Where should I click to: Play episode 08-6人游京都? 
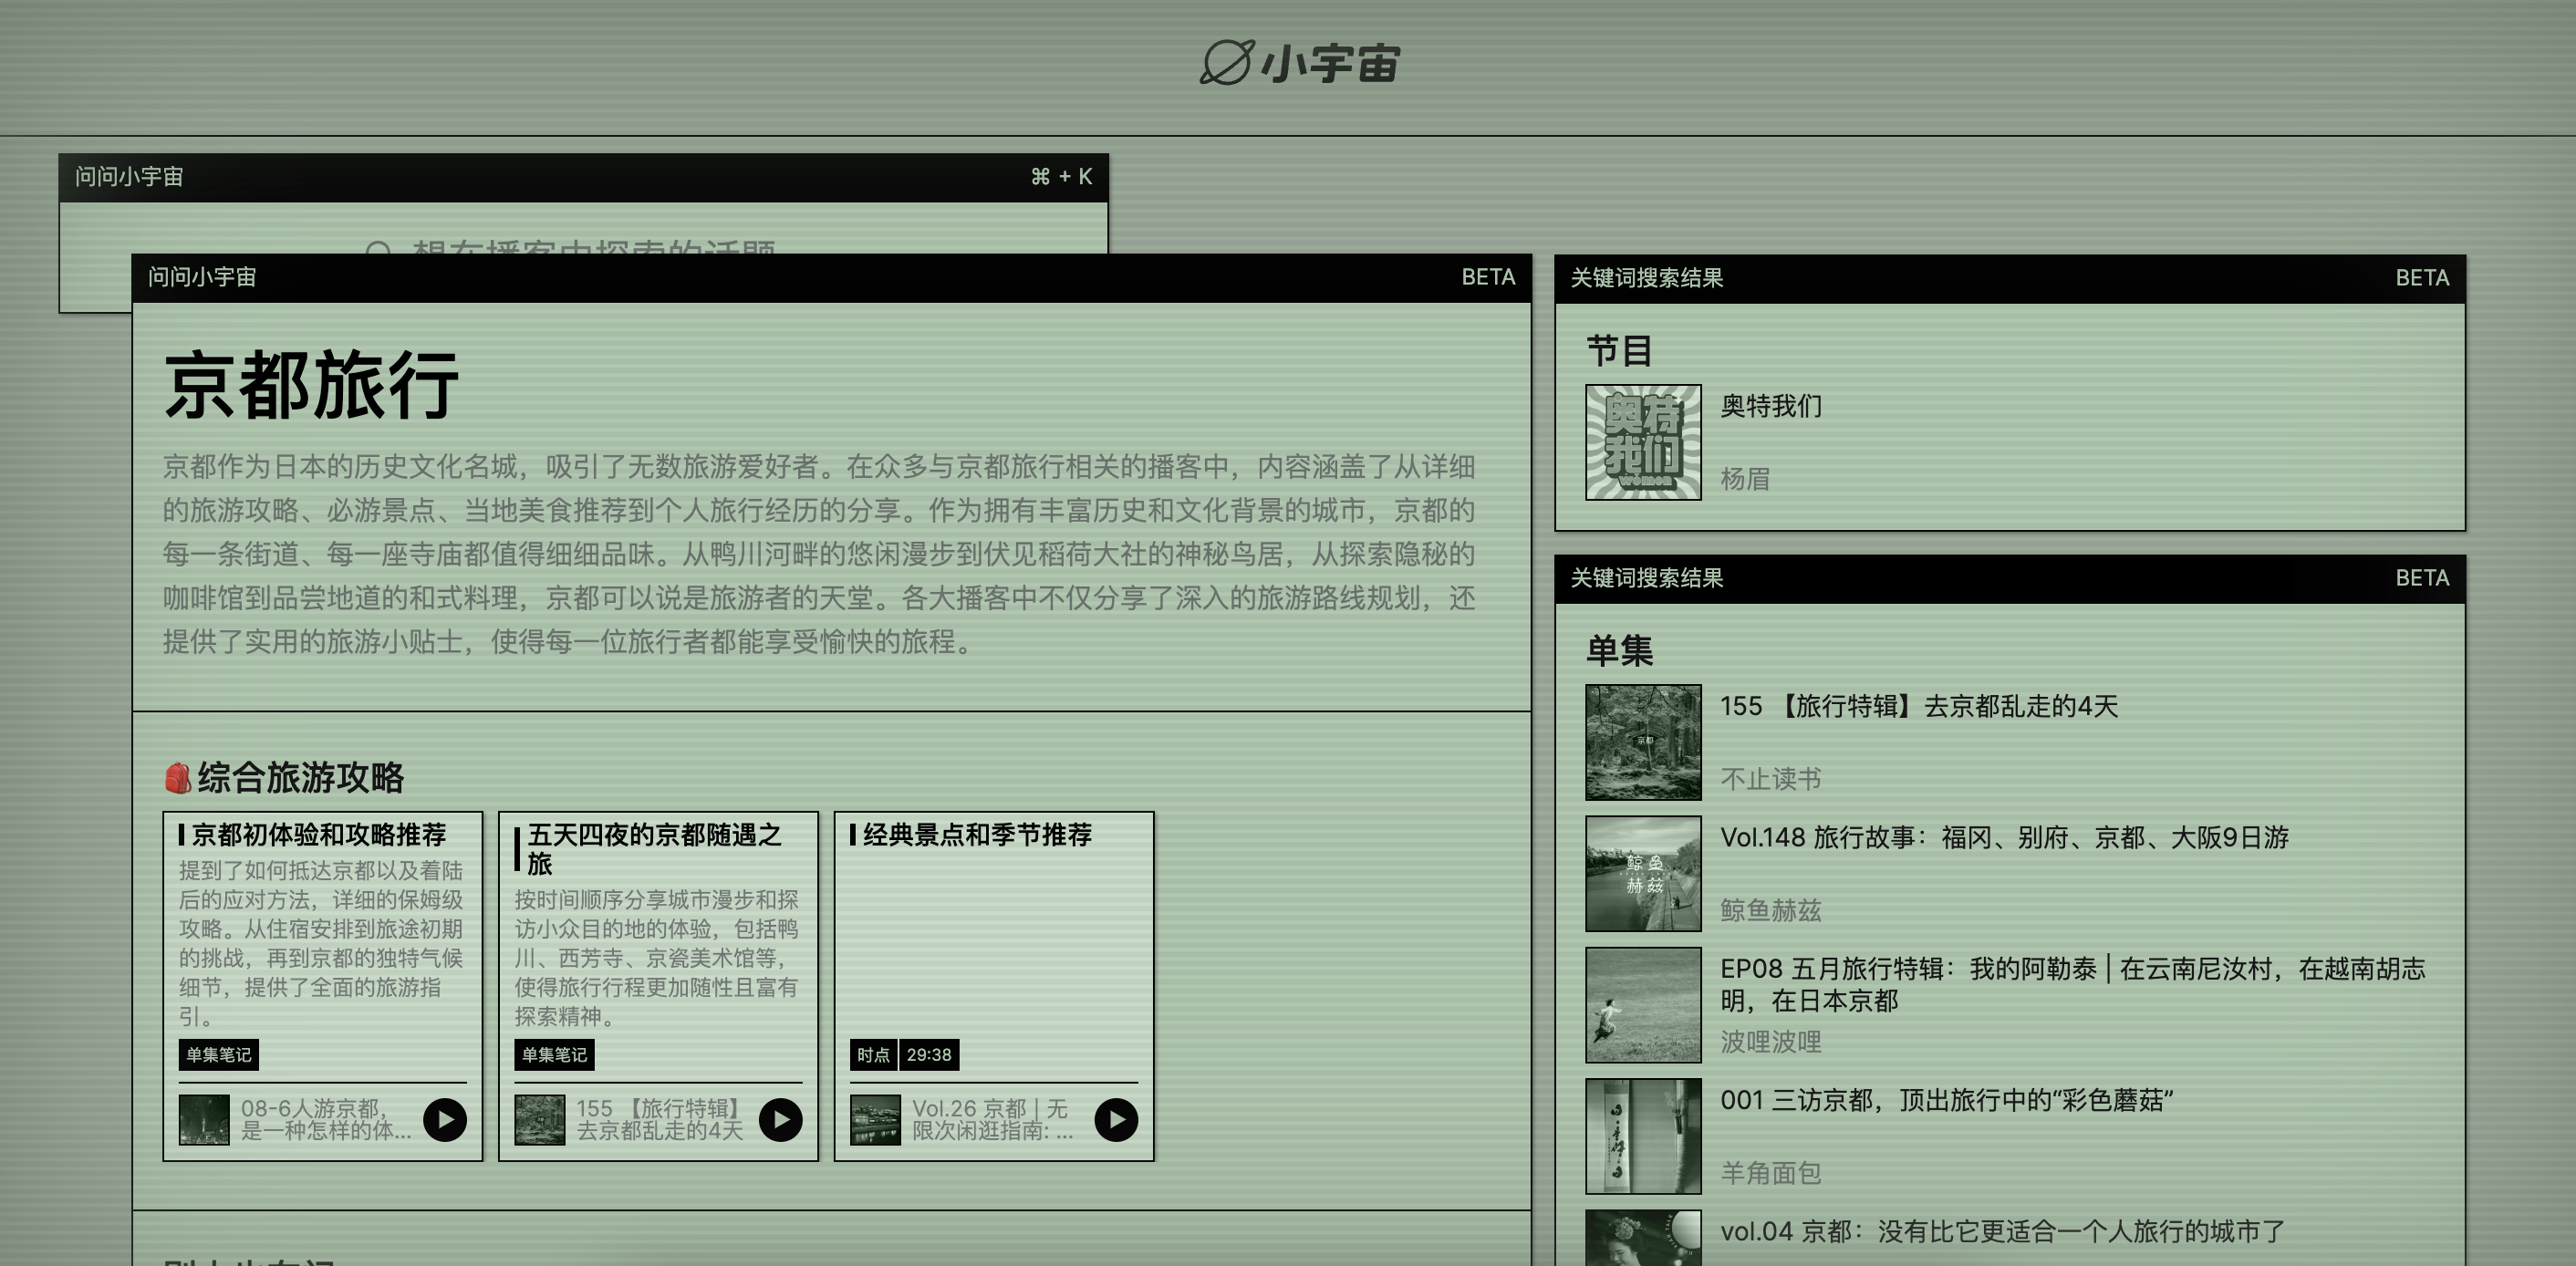coord(445,1119)
